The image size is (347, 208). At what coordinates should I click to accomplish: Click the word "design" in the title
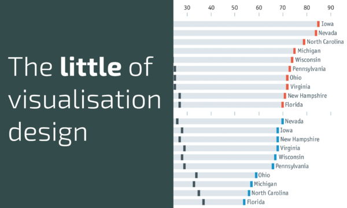pos(48,133)
